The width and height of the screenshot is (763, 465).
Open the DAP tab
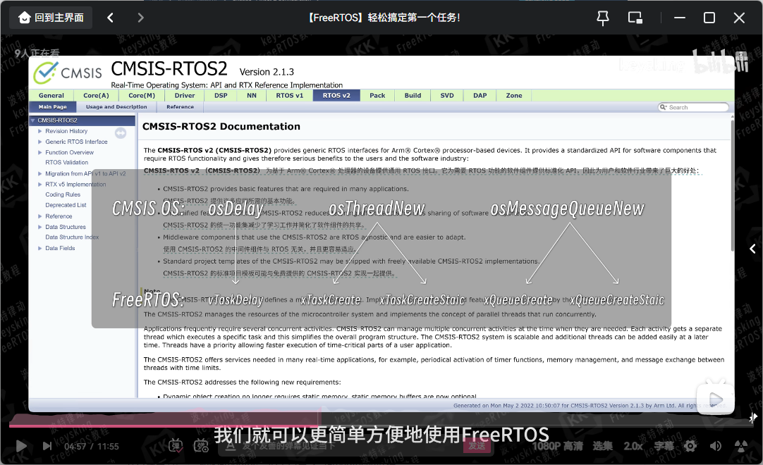click(480, 95)
